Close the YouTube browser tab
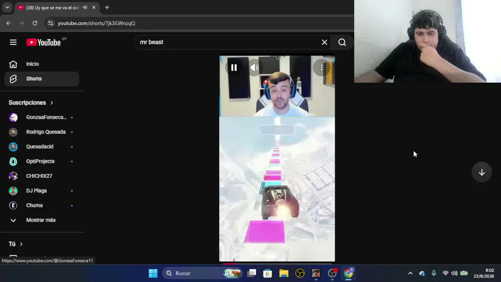 click(x=94, y=7)
